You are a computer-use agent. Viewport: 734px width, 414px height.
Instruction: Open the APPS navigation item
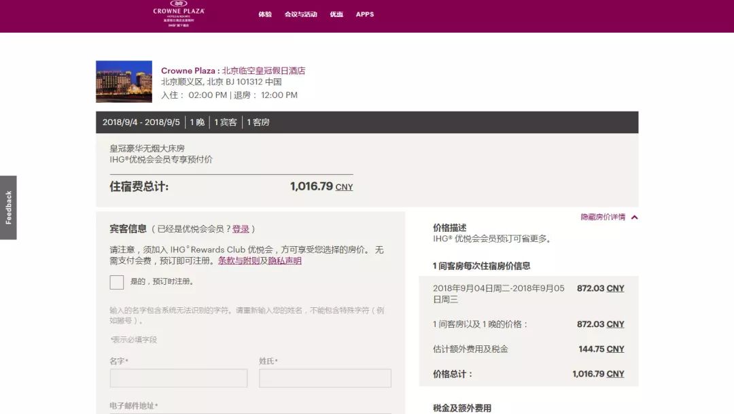click(365, 14)
